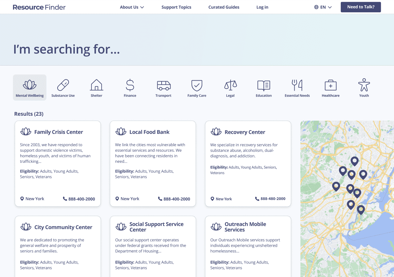Select a map pin marker
This screenshot has height=277, width=394.
[354, 161]
